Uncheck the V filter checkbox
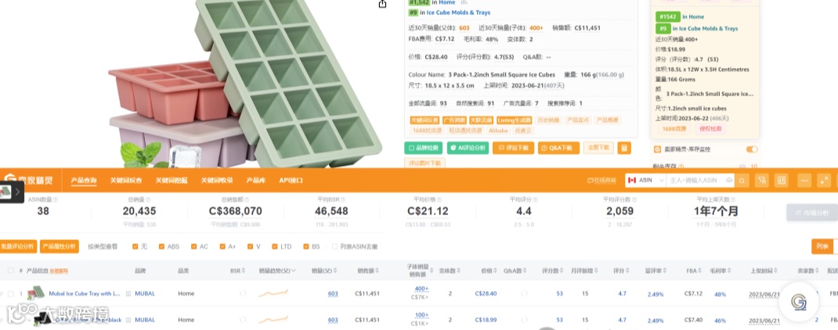The width and height of the screenshot is (838, 330). pyautogui.click(x=251, y=246)
